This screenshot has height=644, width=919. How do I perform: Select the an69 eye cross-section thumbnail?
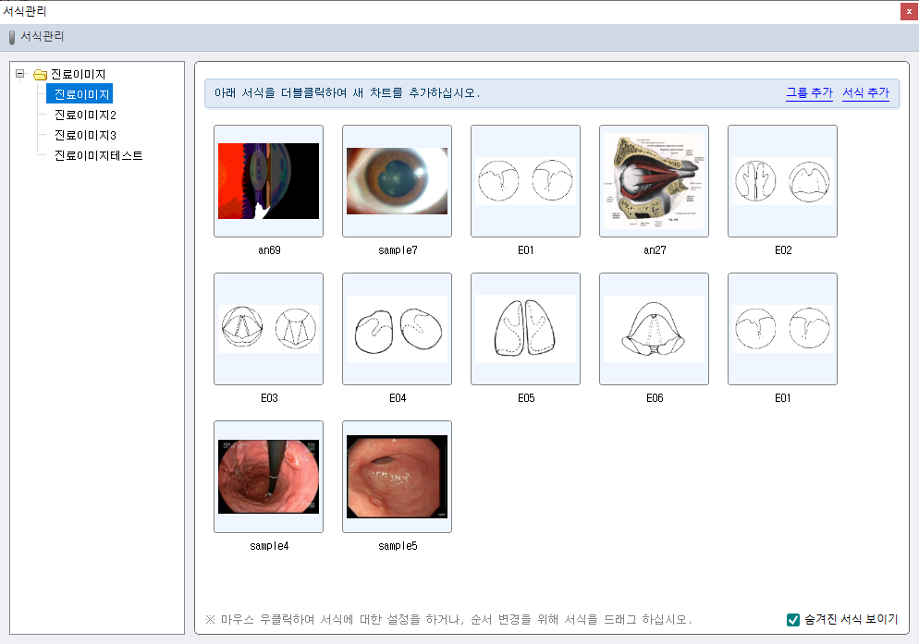coord(268,181)
